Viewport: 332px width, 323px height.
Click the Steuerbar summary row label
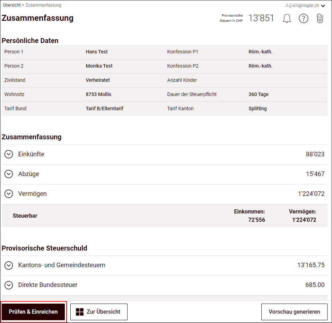(x=25, y=216)
